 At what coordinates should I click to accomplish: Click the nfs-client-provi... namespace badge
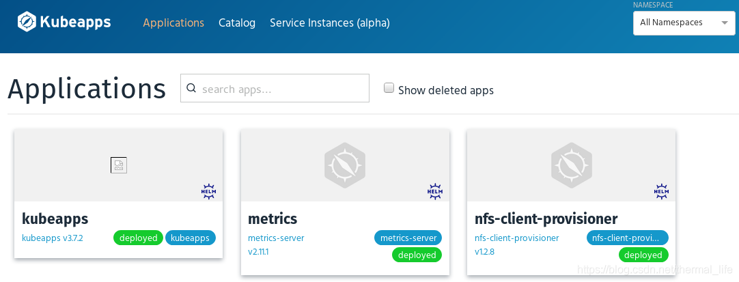pos(627,238)
